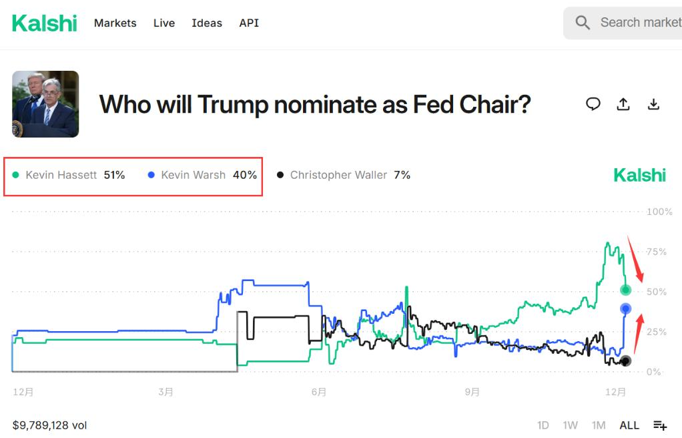This screenshot has height=438, width=682.
Task: Select the 1W time range
Action: click(570, 425)
